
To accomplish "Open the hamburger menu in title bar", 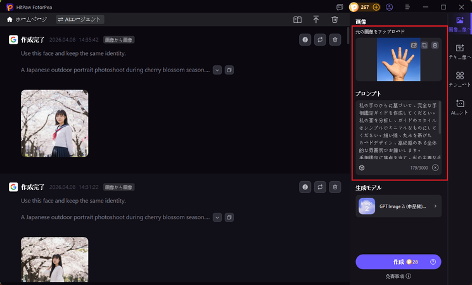I will [x=407, y=7].
